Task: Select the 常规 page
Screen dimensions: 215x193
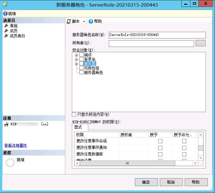Action: (x=14, y=26)
